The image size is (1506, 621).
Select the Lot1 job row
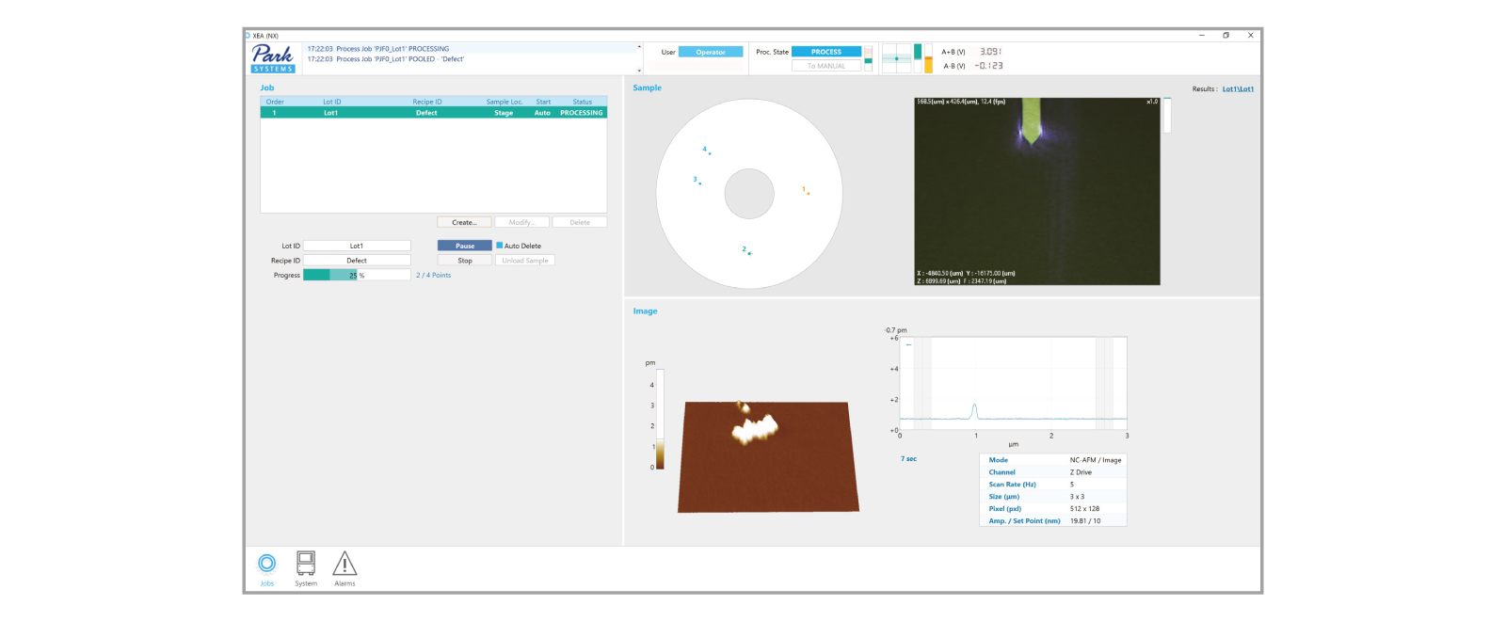point(433,113)
